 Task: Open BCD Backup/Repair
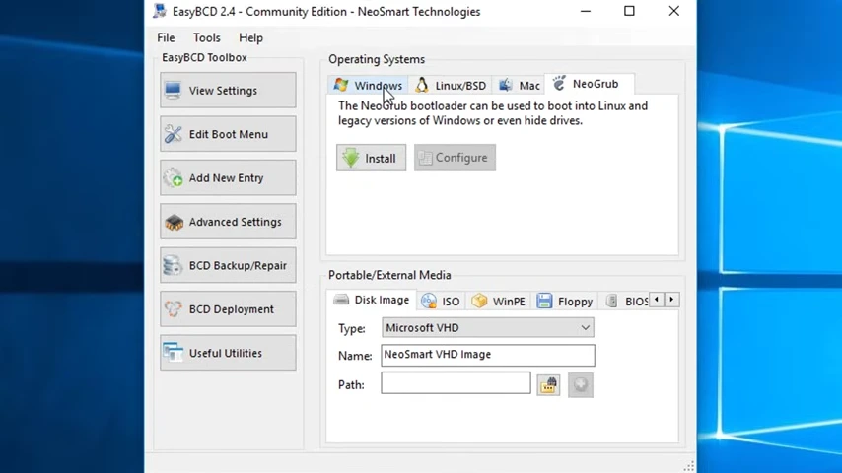coord(228,265)
